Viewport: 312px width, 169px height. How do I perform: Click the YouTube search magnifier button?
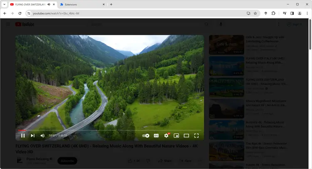click(206, 24)
